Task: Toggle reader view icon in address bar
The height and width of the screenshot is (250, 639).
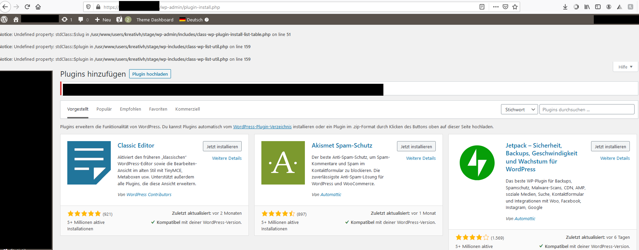Action: (482, 7)
